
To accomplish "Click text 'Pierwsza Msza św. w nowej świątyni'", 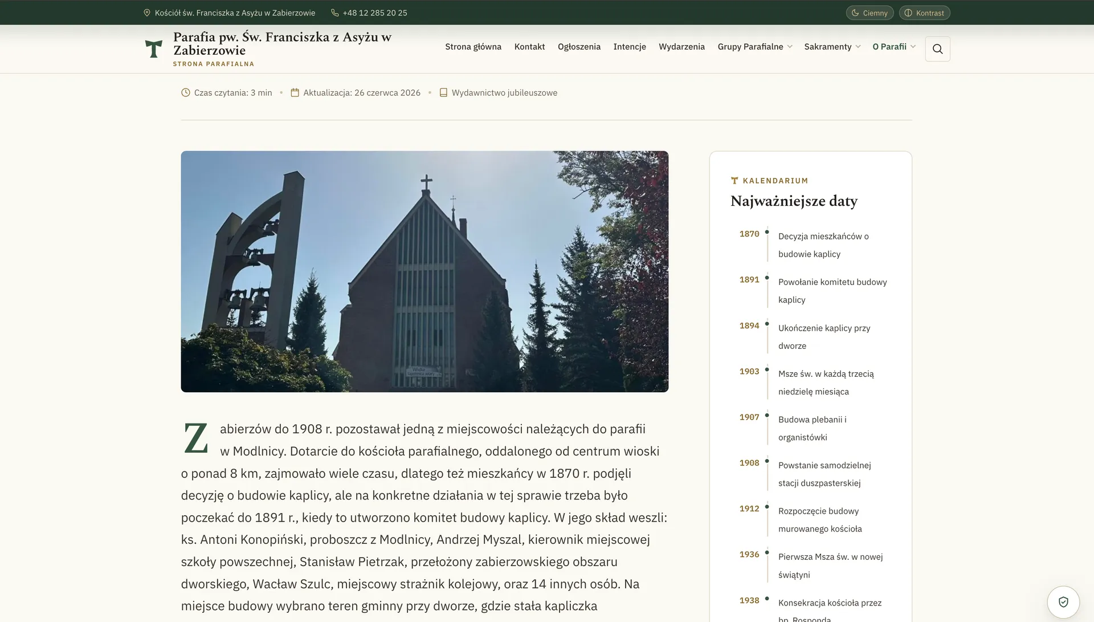I will click(830, 566).
